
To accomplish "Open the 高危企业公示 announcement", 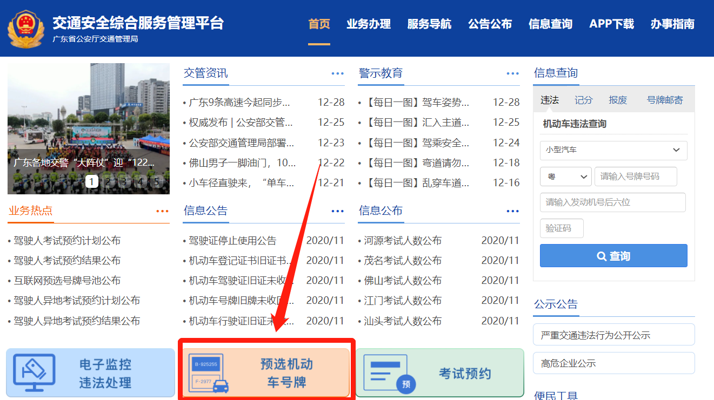I will pyautogui.click(x=613, y=363).
